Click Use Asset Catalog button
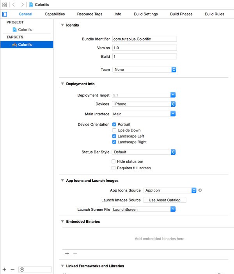 pyautogui.click(x=165, y=200)
